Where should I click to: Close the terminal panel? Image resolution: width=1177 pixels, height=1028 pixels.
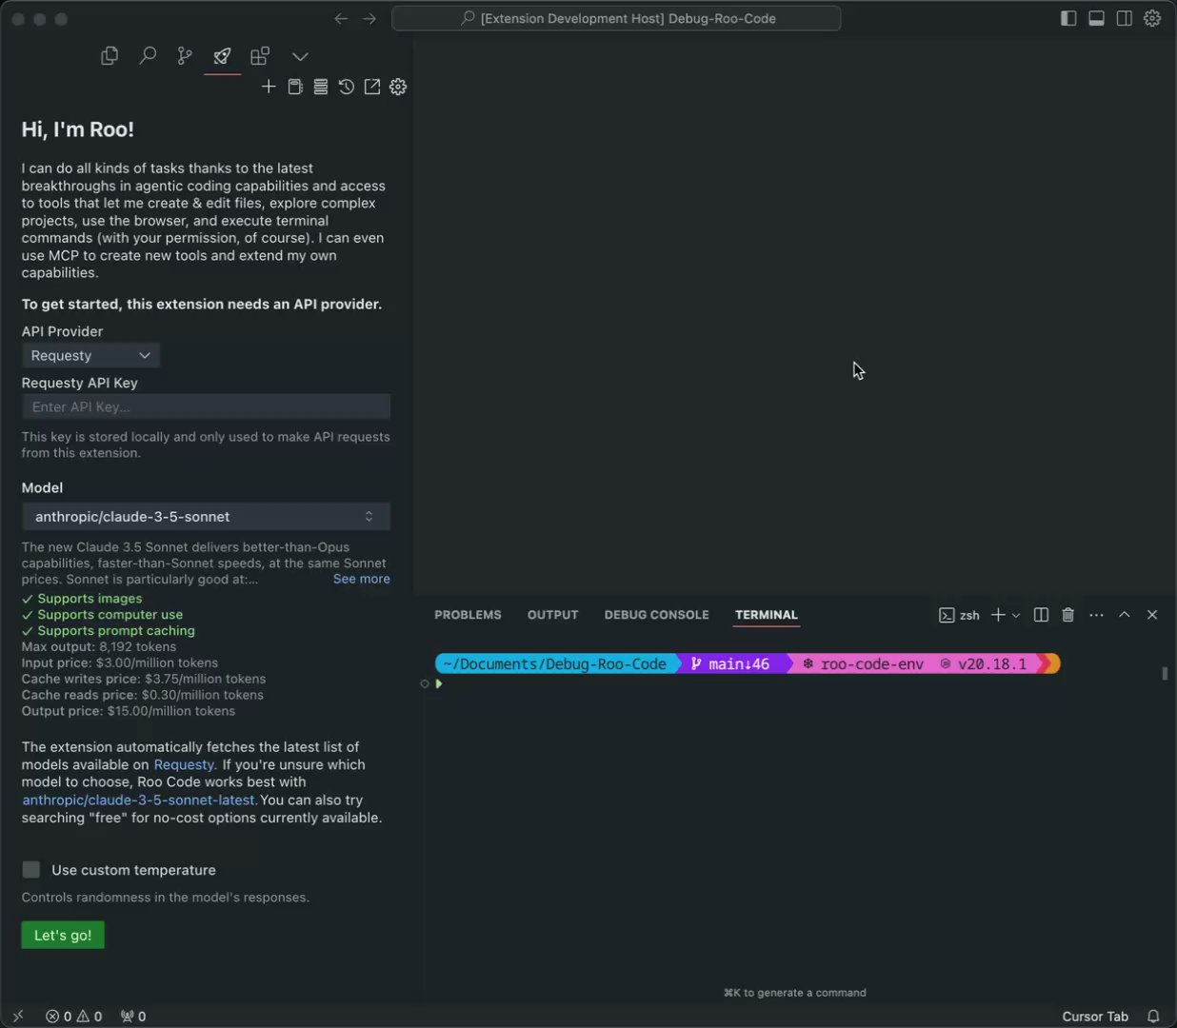[1152, 615]
